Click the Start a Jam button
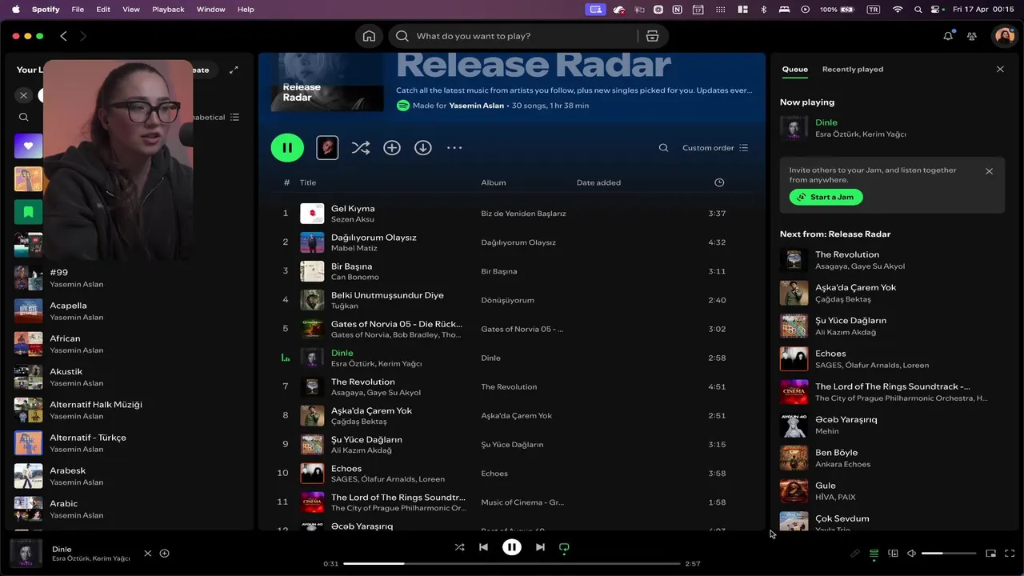 coord(826,197)
